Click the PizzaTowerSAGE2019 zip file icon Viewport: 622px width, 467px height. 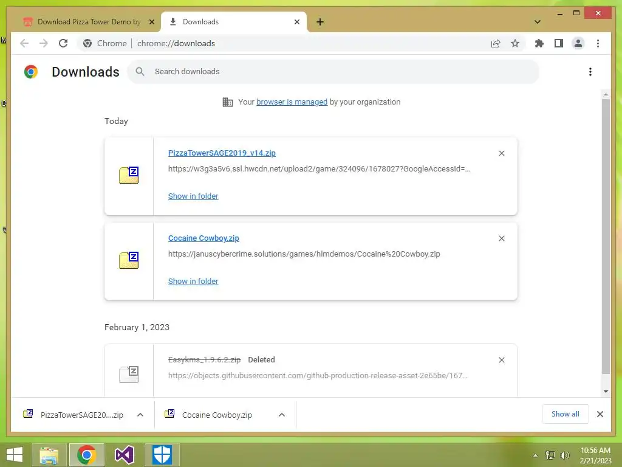pos(129,175)
